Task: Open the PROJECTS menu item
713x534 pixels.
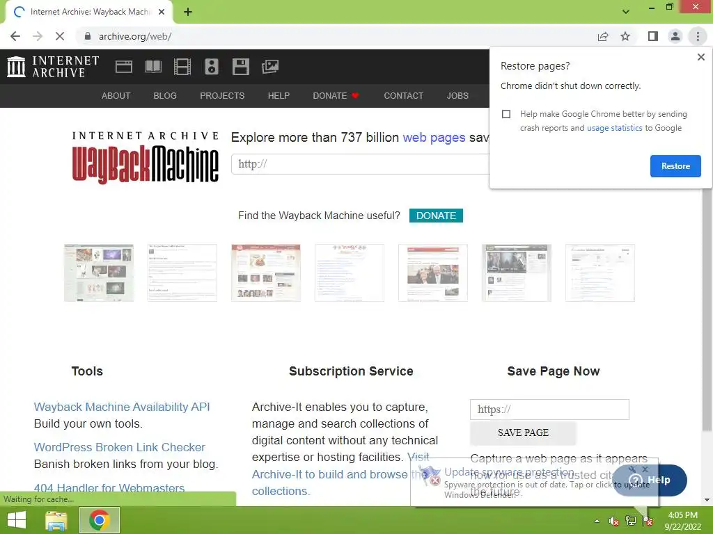Action: 222,96
